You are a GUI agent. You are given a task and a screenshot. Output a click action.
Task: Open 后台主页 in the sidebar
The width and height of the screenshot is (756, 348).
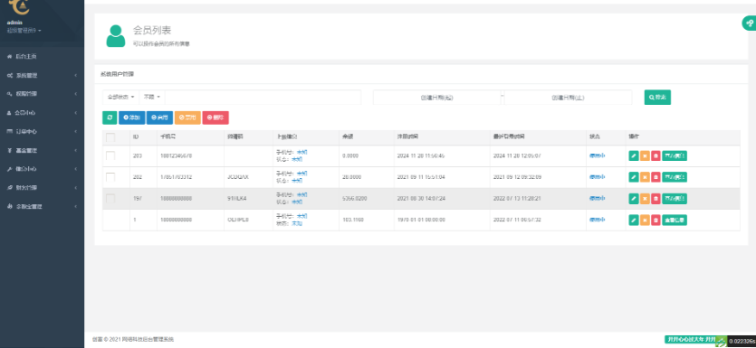[42, 57]
